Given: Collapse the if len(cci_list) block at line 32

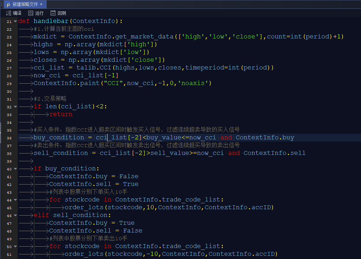Looking at the screenshot, I should tap(15, 107).
